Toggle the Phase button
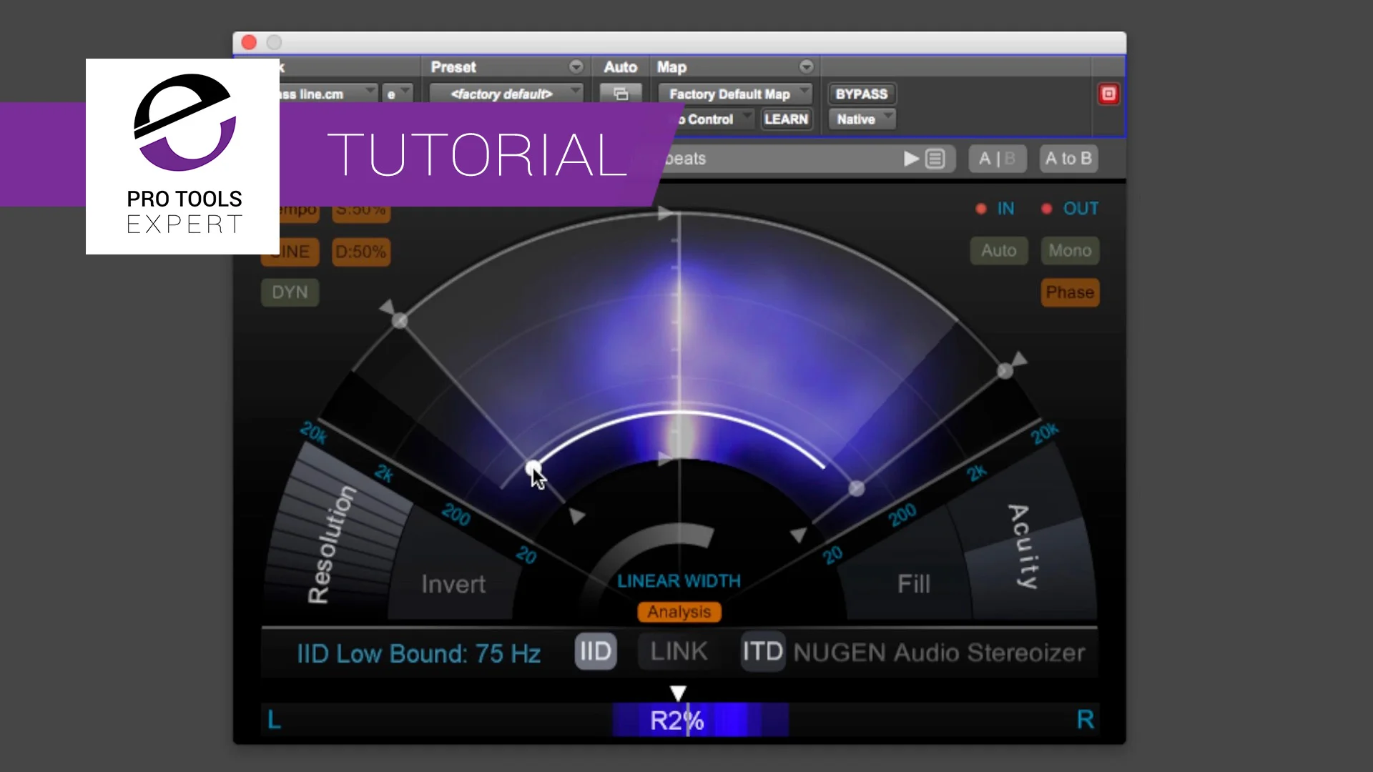 (1070, 292)
